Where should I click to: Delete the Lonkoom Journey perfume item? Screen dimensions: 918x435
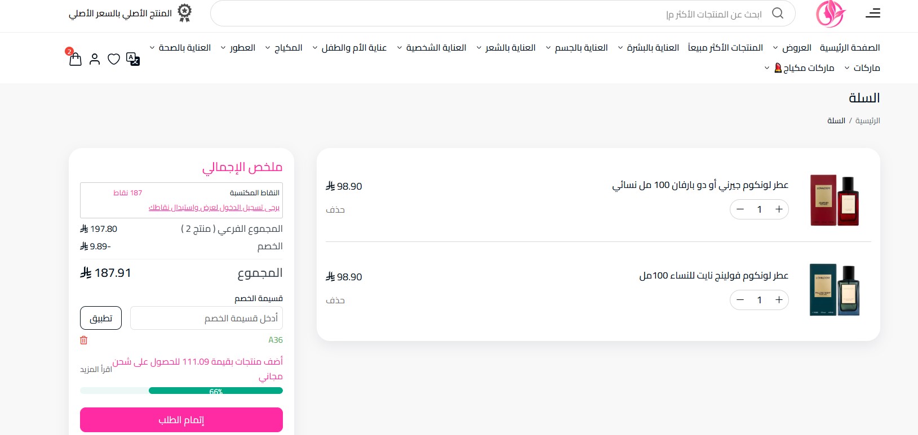click(x=335, y=209)
